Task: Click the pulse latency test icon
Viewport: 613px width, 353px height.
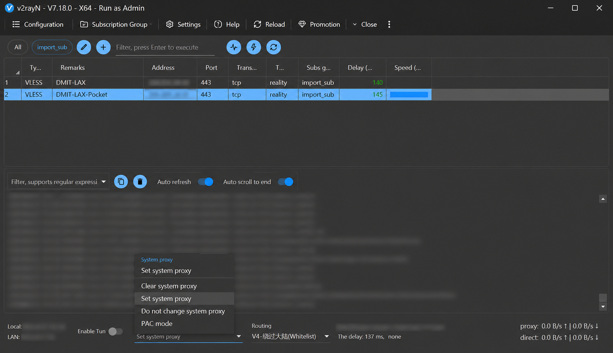Action: (x=234, y=47)
